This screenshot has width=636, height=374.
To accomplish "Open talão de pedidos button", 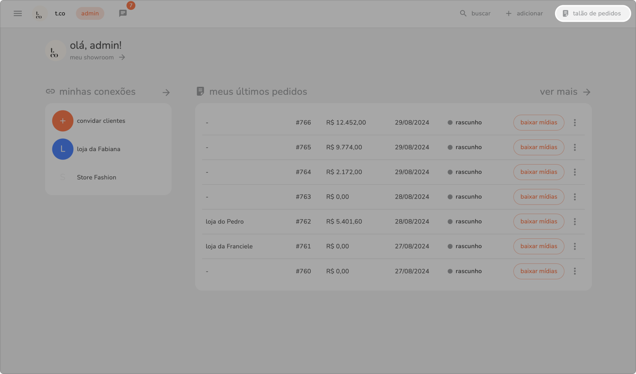I will coord(592,13).
